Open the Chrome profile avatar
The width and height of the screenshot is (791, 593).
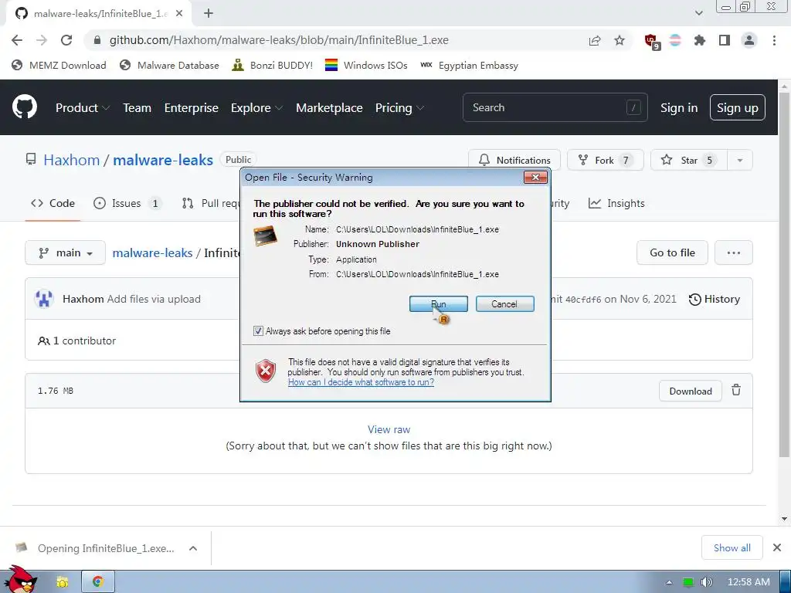pos(749,40)
